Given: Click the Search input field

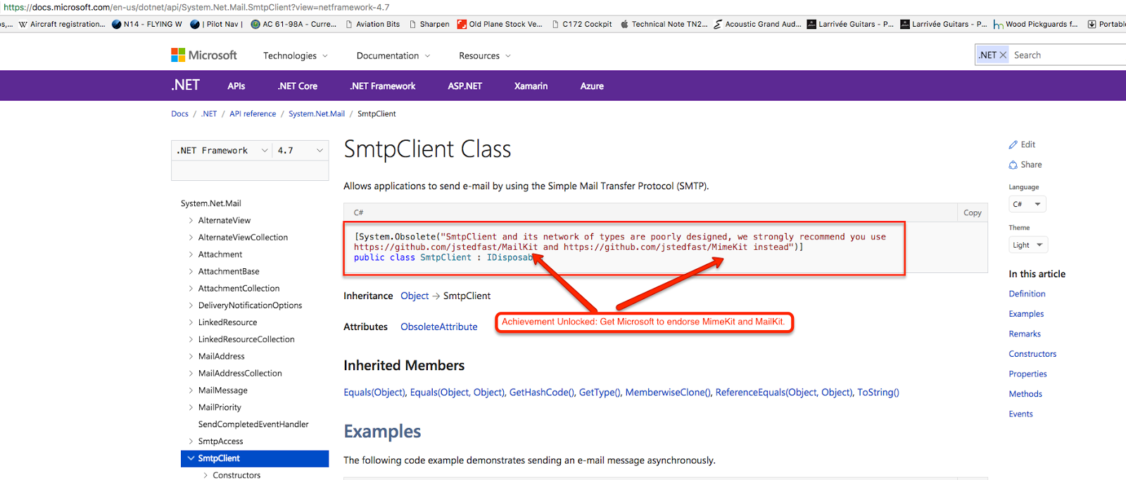Looking at the screenshot, I should [x=1068, y=55].
